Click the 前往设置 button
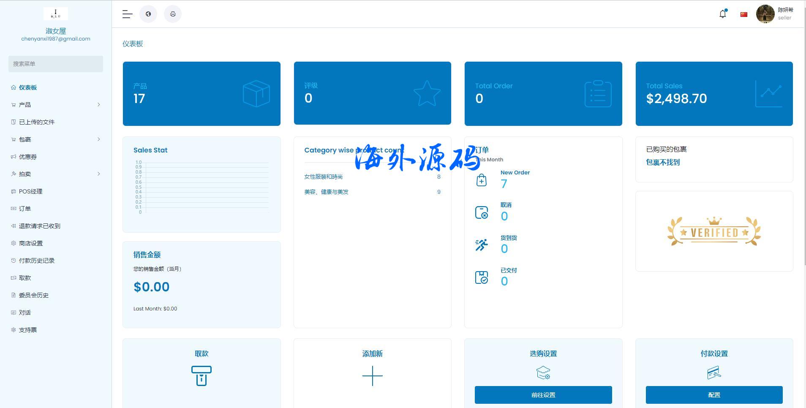806x408 pixels. click(543, 395)
